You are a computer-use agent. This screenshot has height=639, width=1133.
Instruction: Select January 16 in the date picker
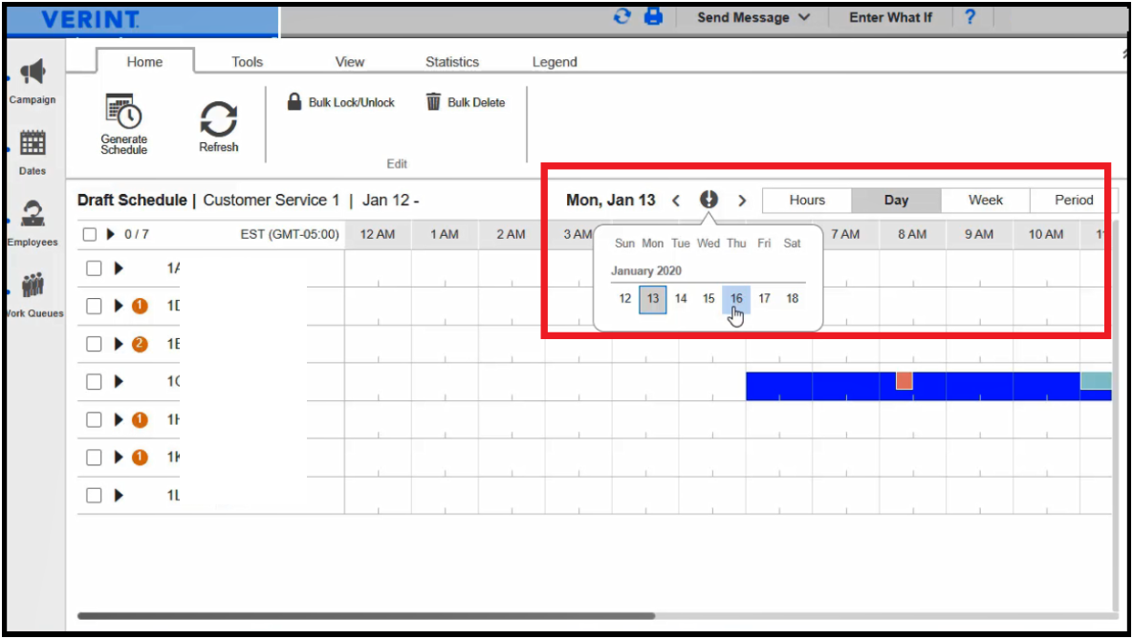[x=736, y=298]
